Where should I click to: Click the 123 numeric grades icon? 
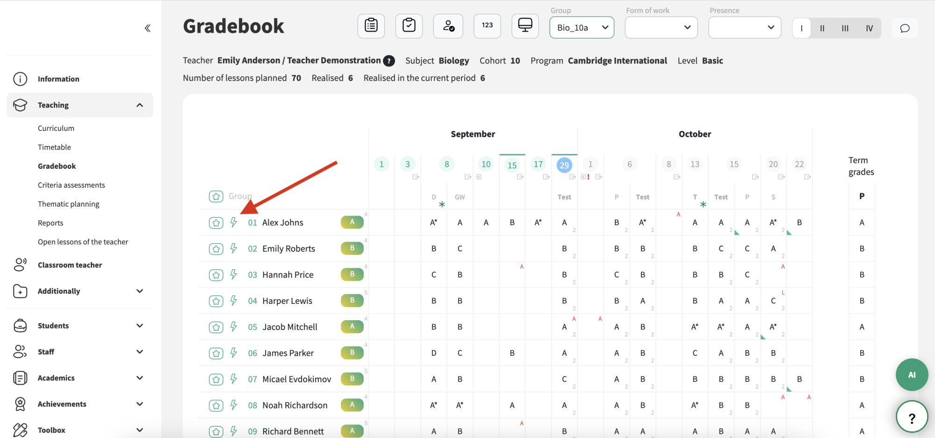pos(487,26)
